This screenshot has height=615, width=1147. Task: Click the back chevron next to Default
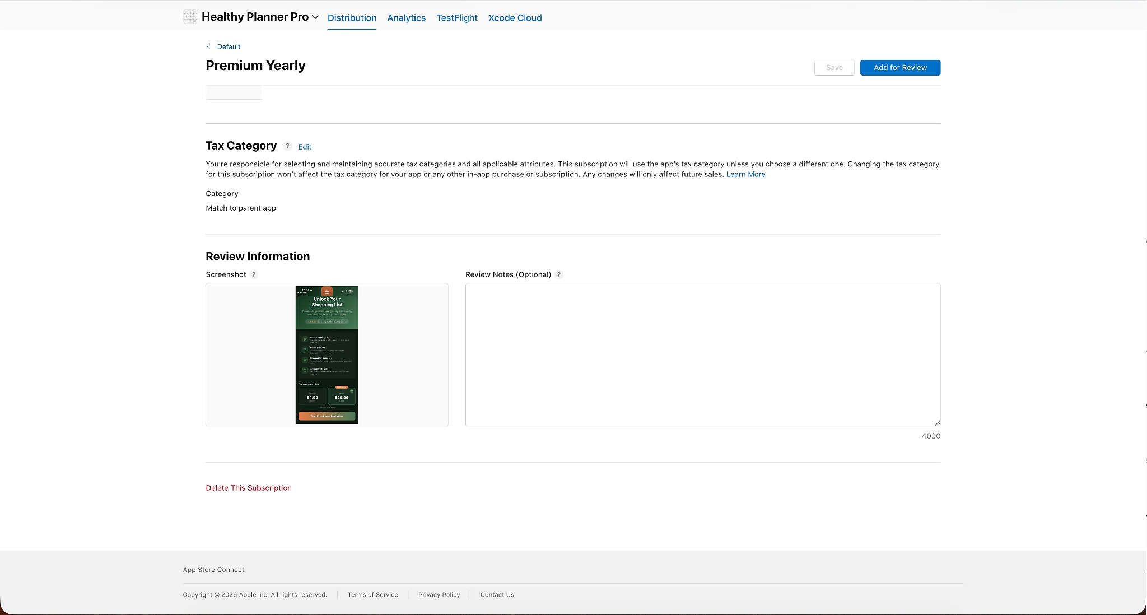pyautogui.click(x=208, y=46)
